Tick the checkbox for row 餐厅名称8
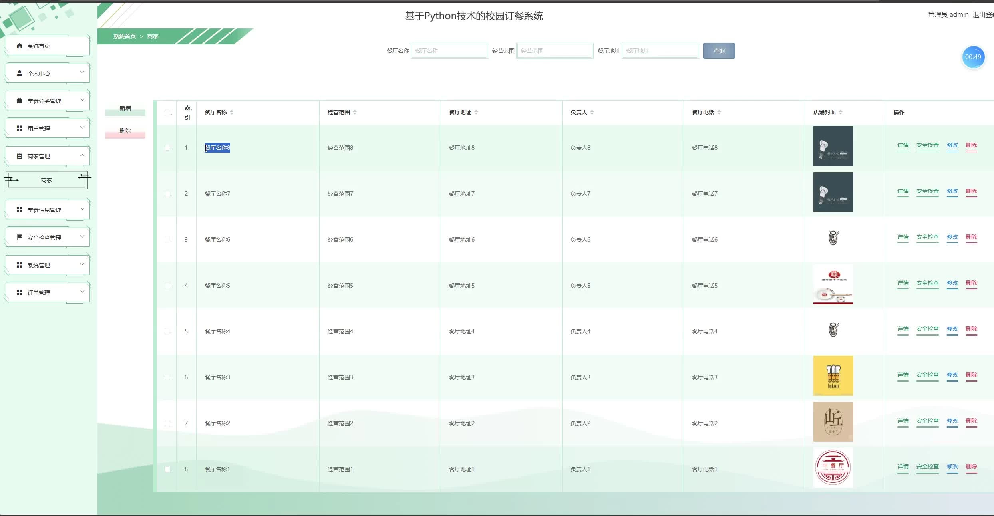 point(167,148)
